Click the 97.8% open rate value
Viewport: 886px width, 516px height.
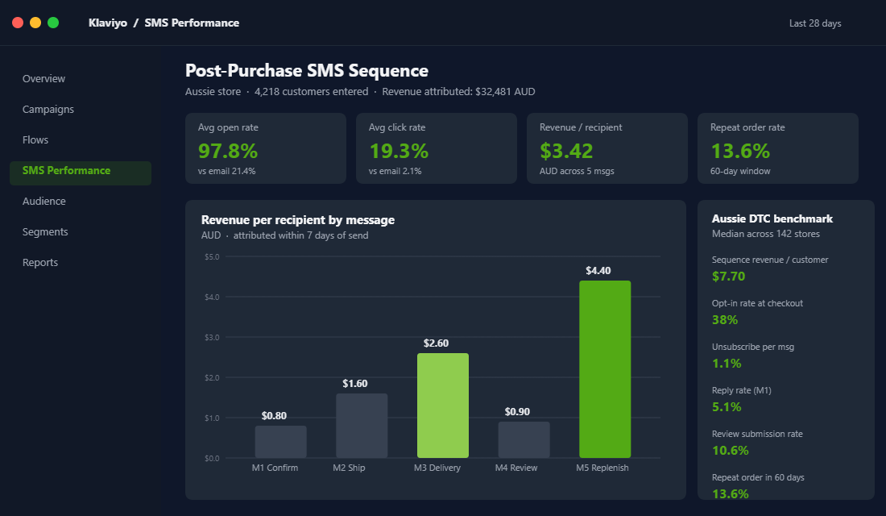click(x=228, y=151)
